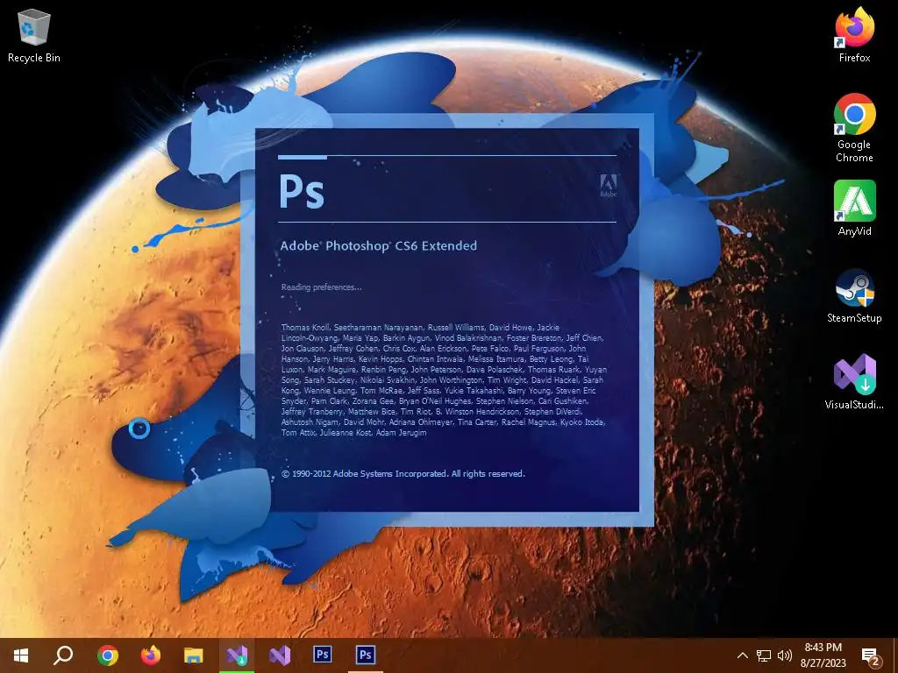
Task: Click the splash loading progress bar
Action: pyautogui.click(x=447, y=156)
